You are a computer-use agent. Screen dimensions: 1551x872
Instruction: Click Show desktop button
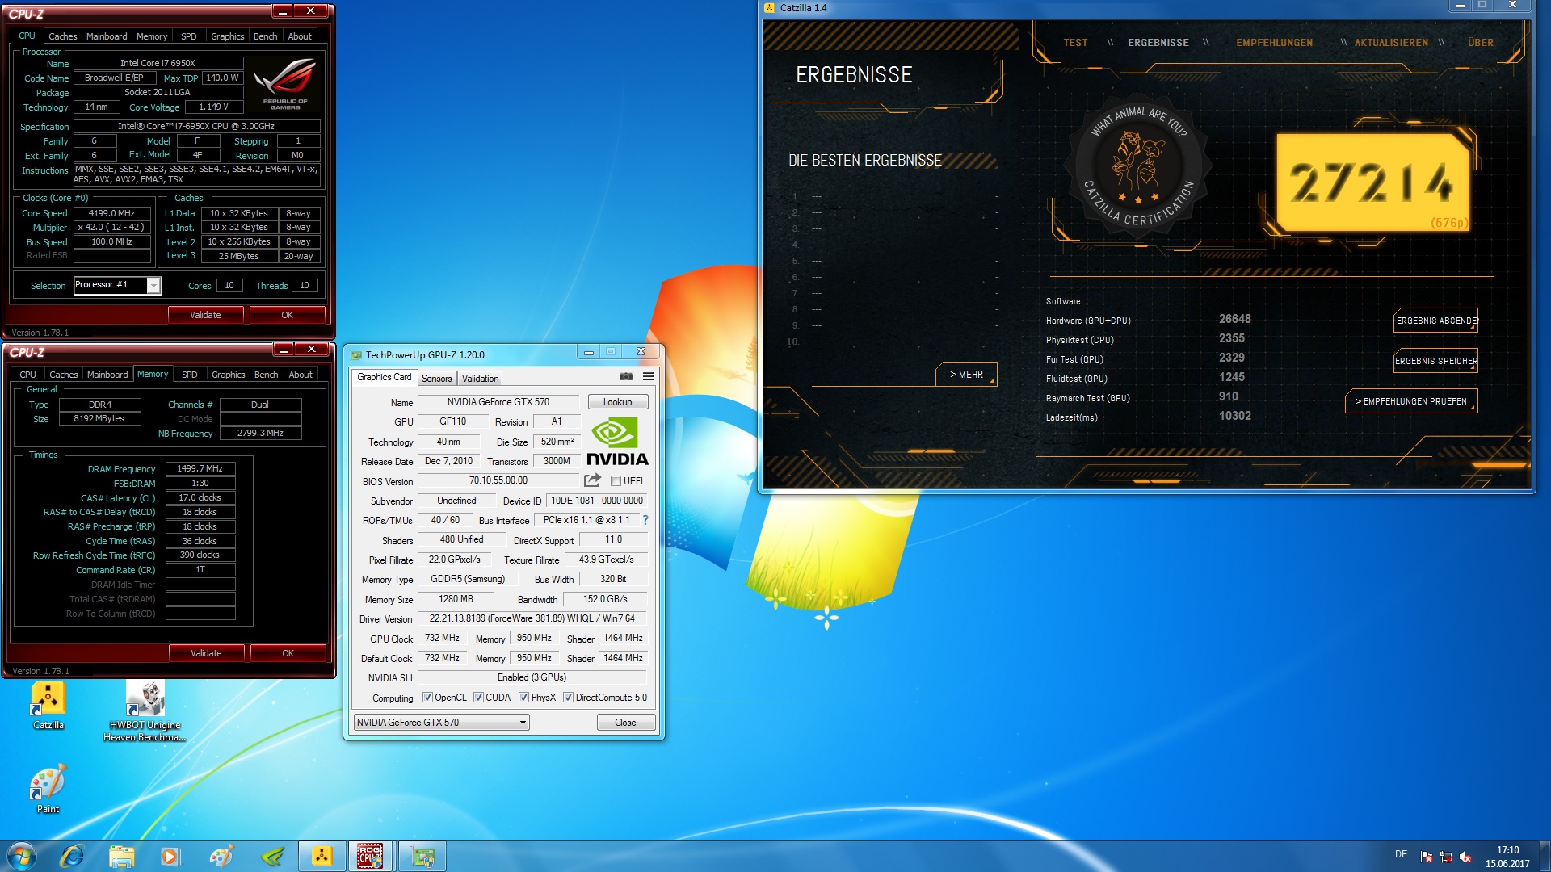pyautogui.click(x=1545, y=856)
